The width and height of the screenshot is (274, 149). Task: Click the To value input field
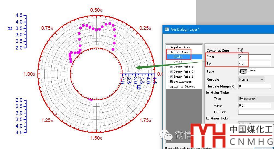(x=254, y=63)
